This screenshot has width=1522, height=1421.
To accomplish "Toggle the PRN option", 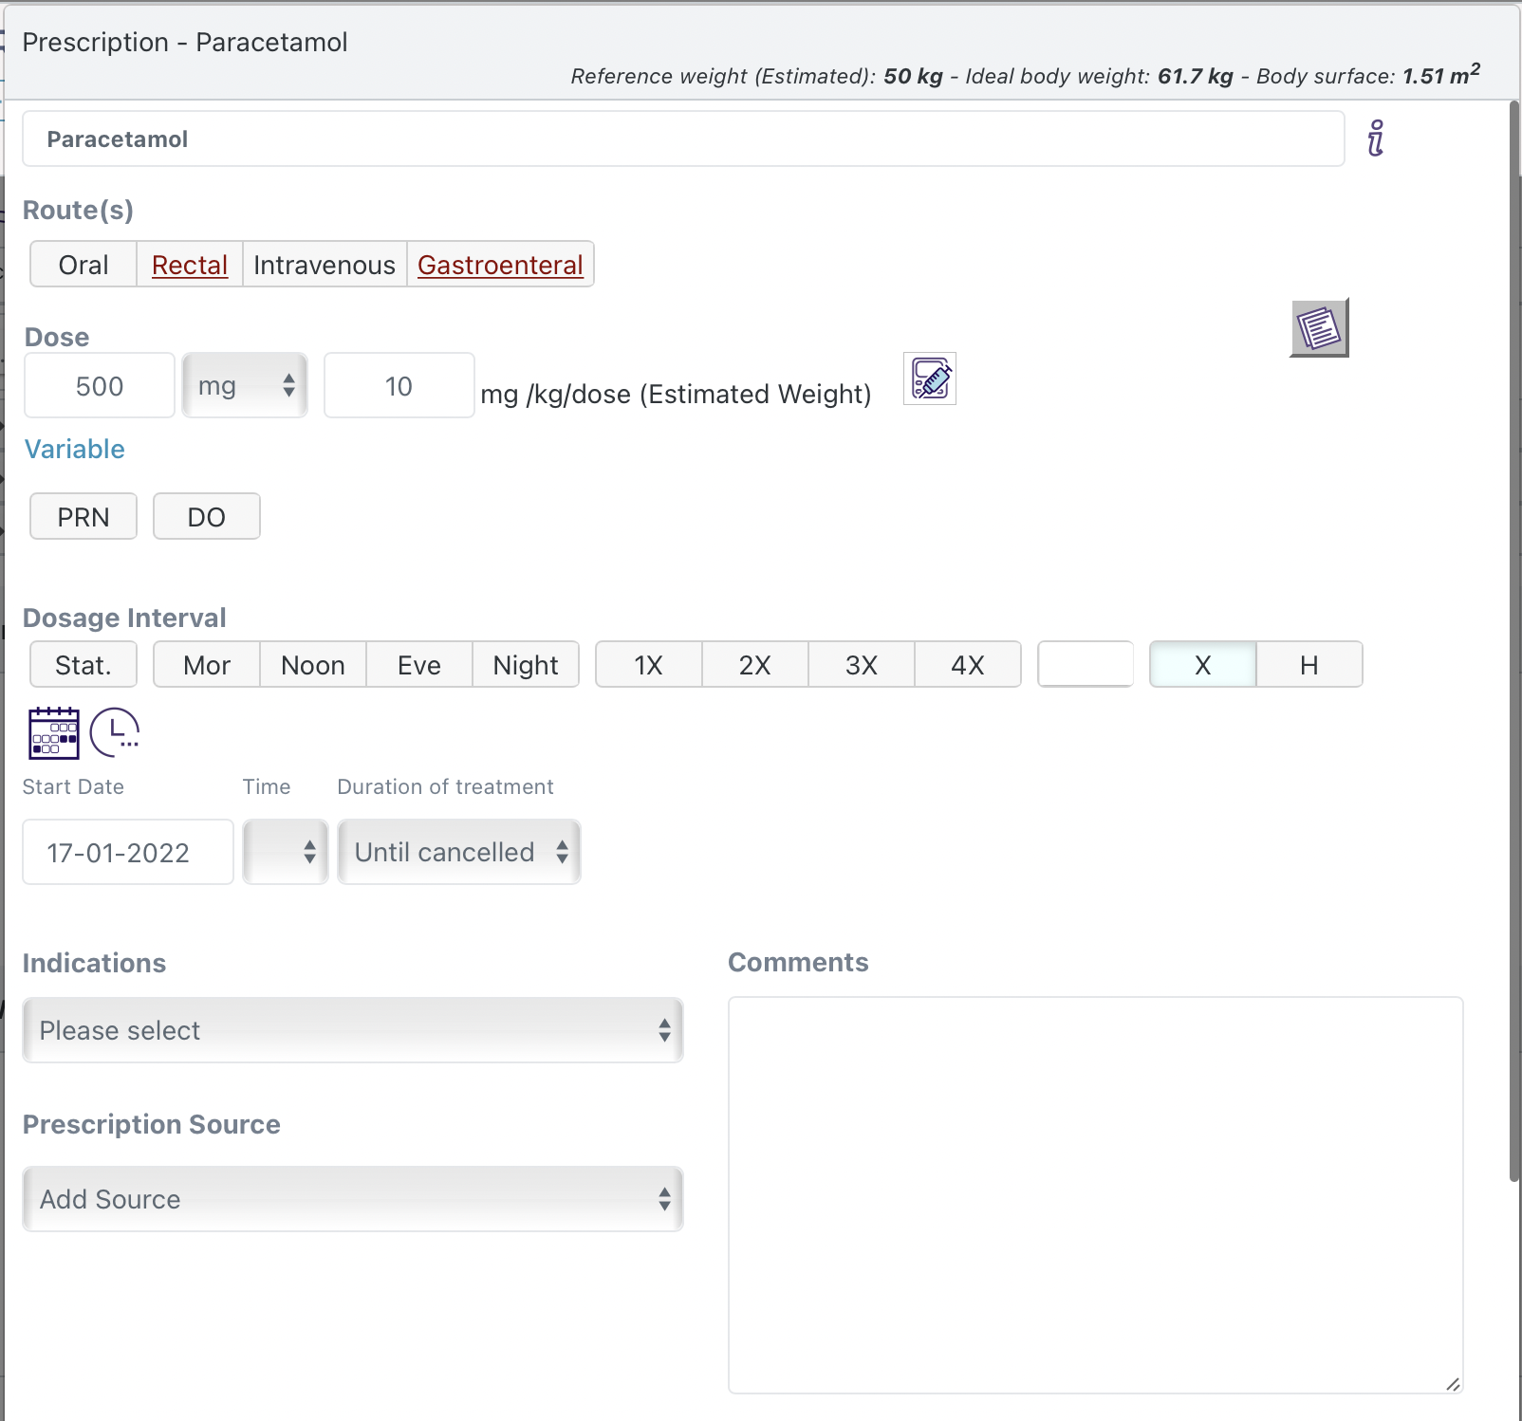I will (x=84, y=517).
